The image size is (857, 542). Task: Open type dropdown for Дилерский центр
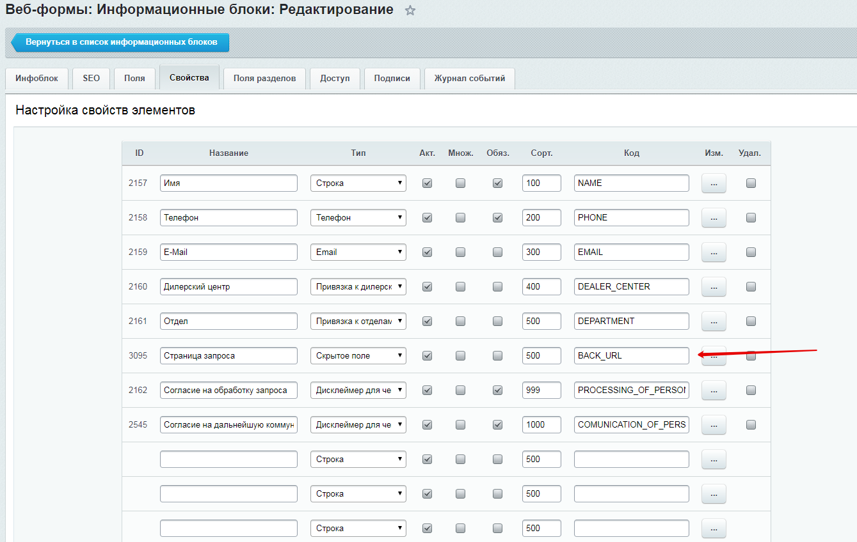(x=358, y=286)
